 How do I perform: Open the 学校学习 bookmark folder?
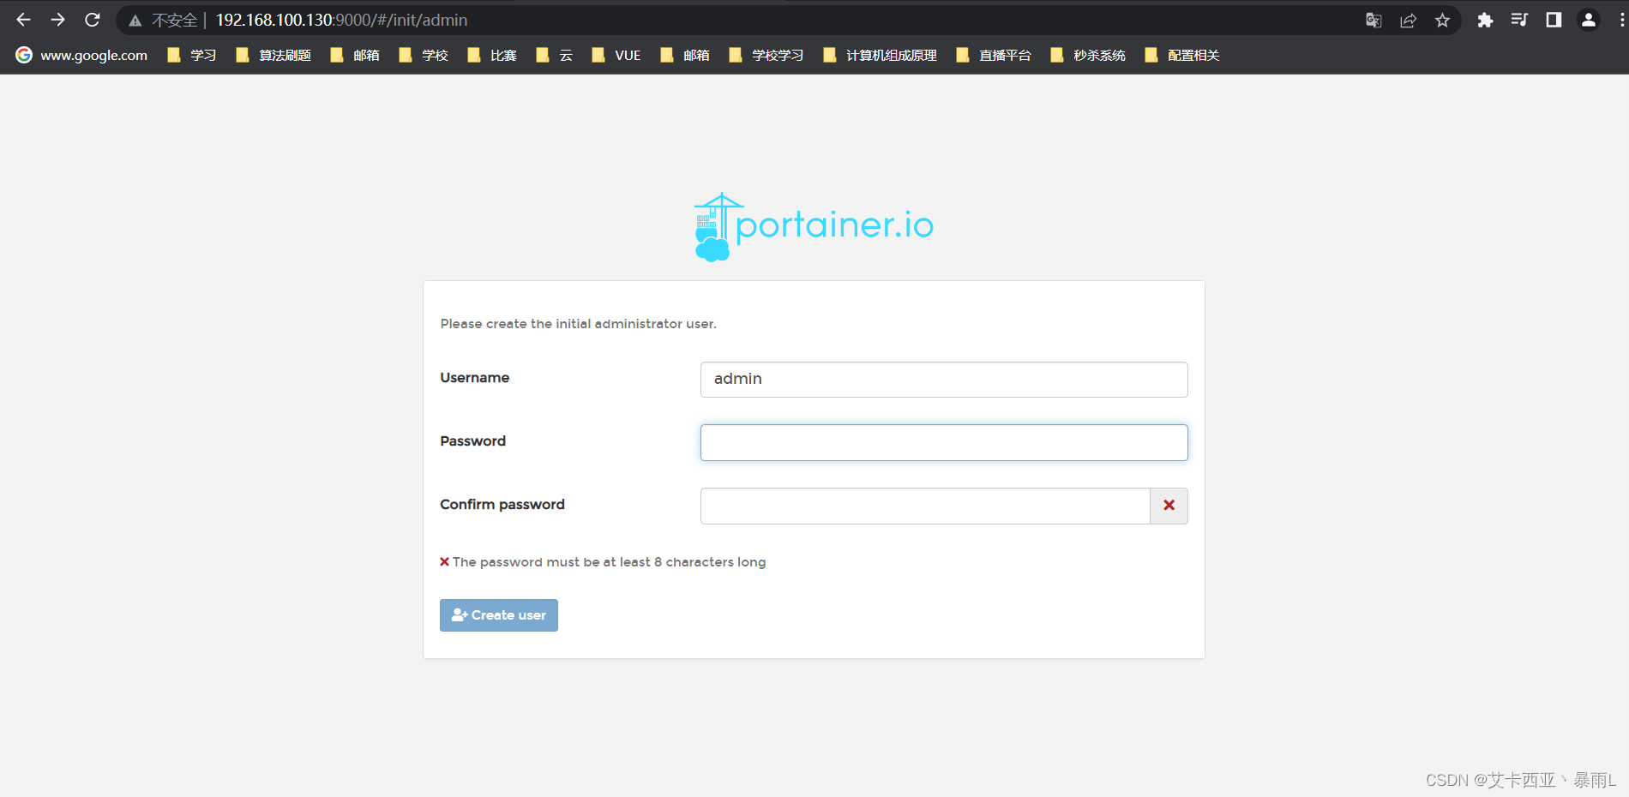pos(766,55)
